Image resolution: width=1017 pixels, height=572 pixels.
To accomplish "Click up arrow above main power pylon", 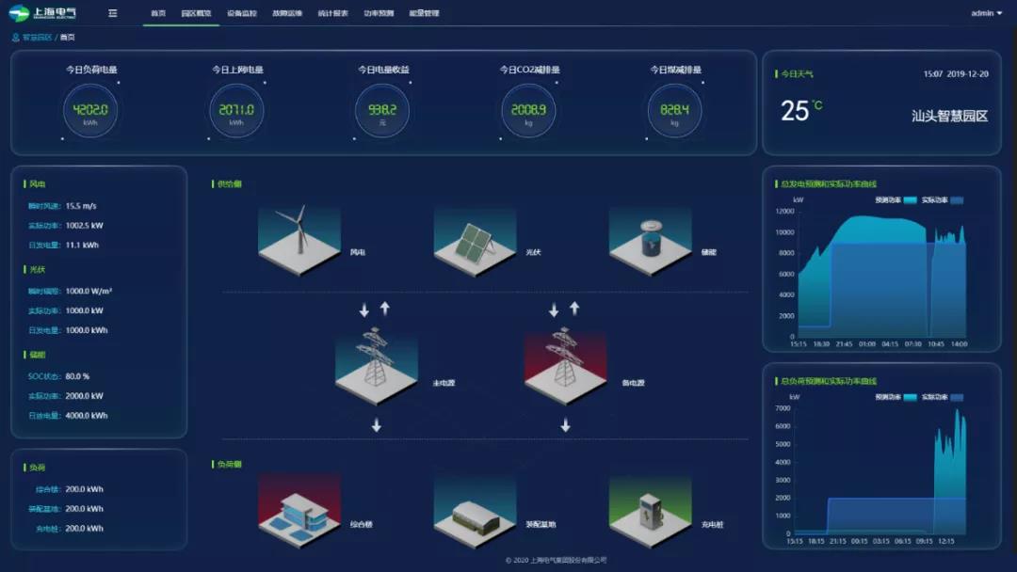I will pyautogui.click(x=385, y=309).
